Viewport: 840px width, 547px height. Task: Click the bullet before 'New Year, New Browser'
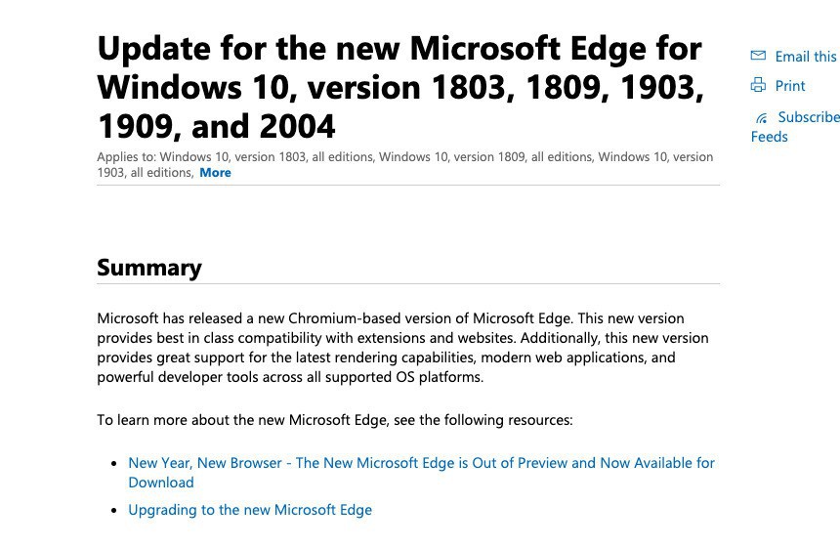click(x=115, y=464)
